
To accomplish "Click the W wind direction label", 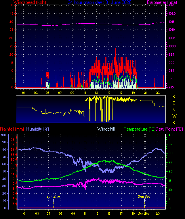I will [x=174, y=116].
